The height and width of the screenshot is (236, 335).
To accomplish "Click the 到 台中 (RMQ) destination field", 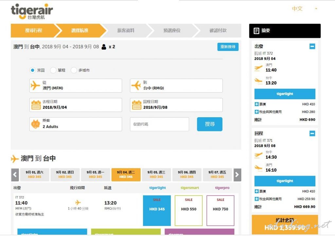I will coord(176,86).
